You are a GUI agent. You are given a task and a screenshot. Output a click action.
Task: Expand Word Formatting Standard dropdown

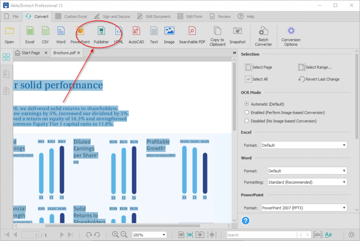307,182
